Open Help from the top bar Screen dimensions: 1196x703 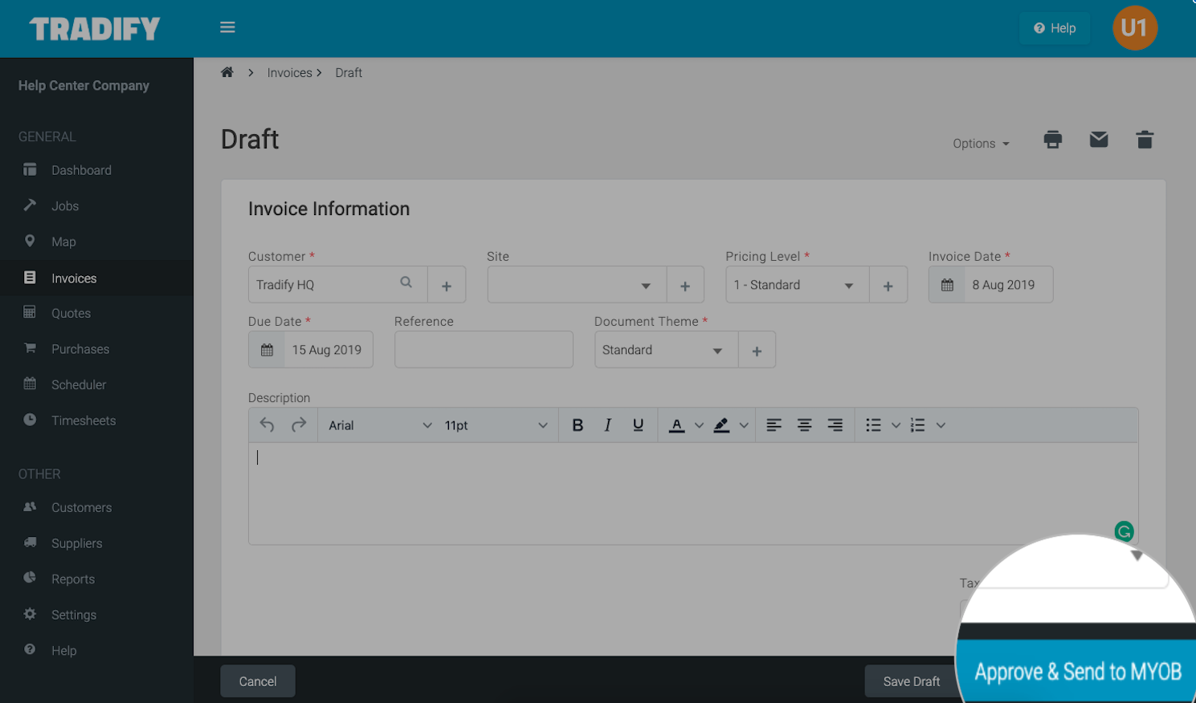pos(1055,28)
